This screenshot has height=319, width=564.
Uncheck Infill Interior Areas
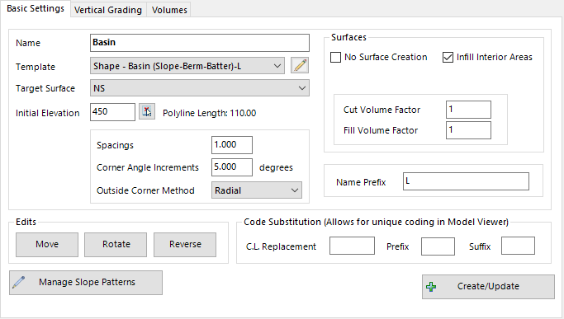[x=448, y=57]
